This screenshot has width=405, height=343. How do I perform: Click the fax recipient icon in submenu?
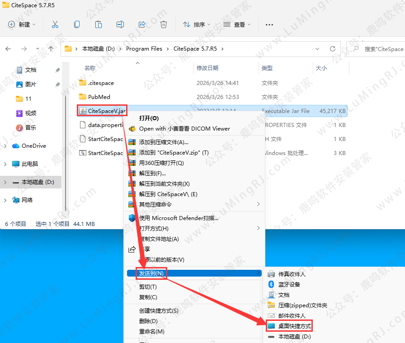[x=271, y=274]
